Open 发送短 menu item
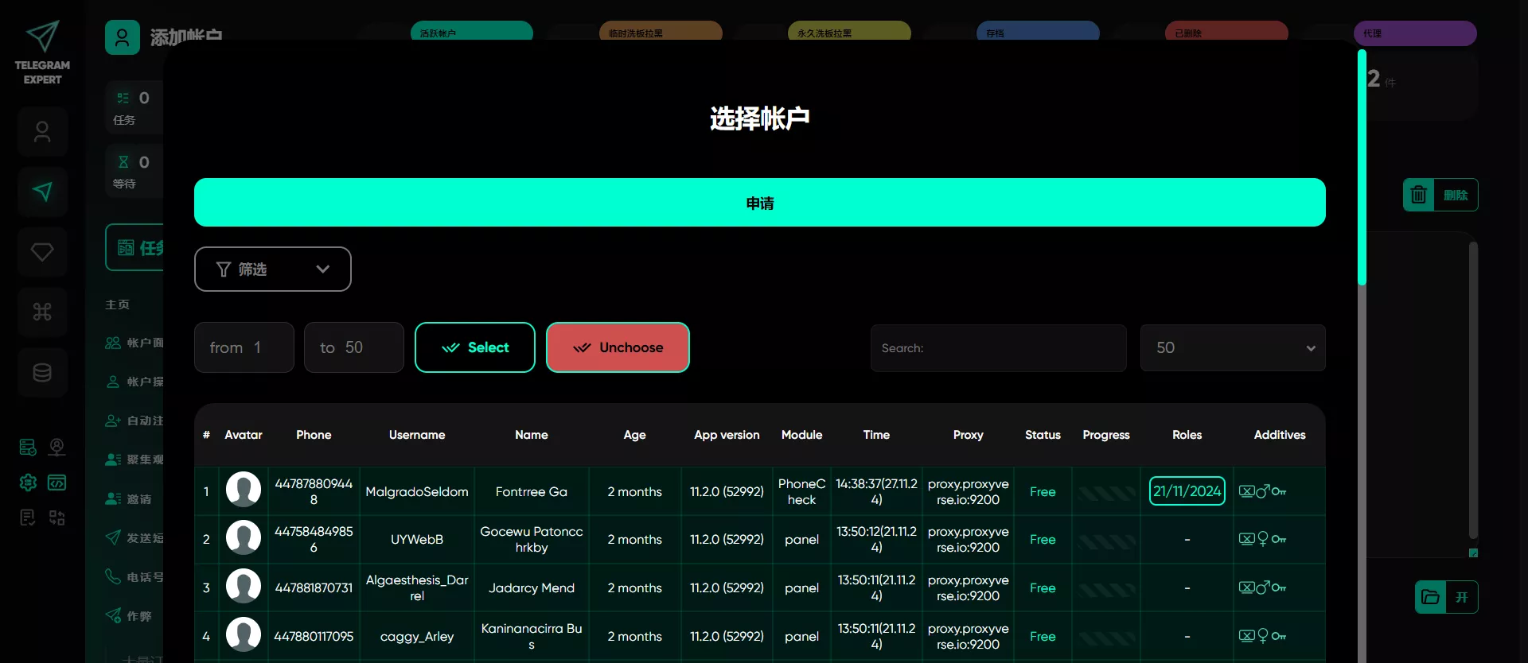This screenshot has height=663, width=1528. tap(134, 538)
